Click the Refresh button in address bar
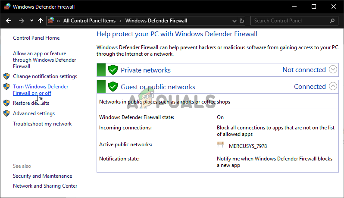This screenshot has width=344, height=198. (242, 21)
